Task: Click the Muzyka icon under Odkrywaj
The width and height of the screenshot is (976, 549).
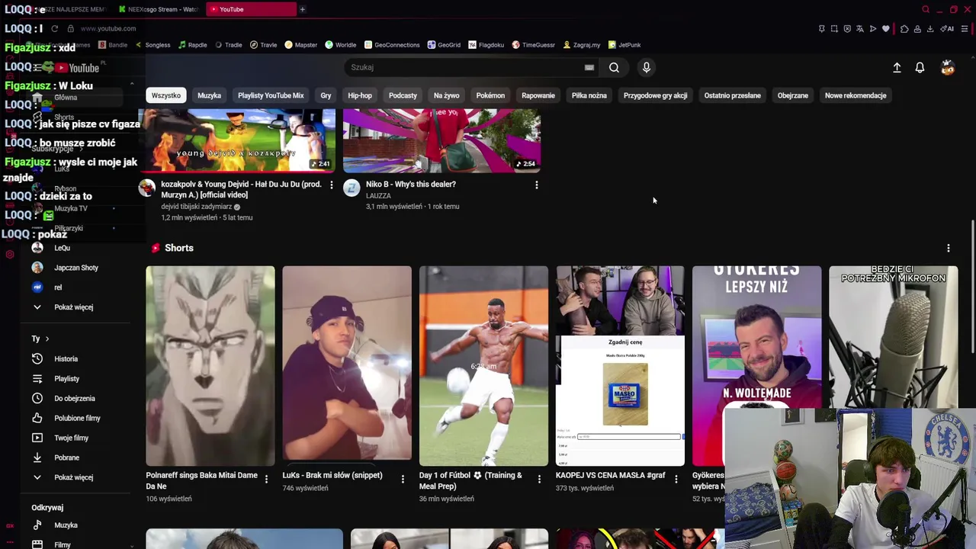Action: (x=37, y=525)
